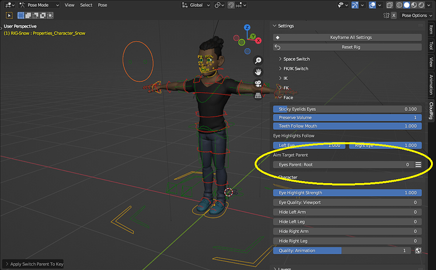Click the viewport zoom magnifier icon
This screenshot has width=436, height=270.
tap(258, 60)
